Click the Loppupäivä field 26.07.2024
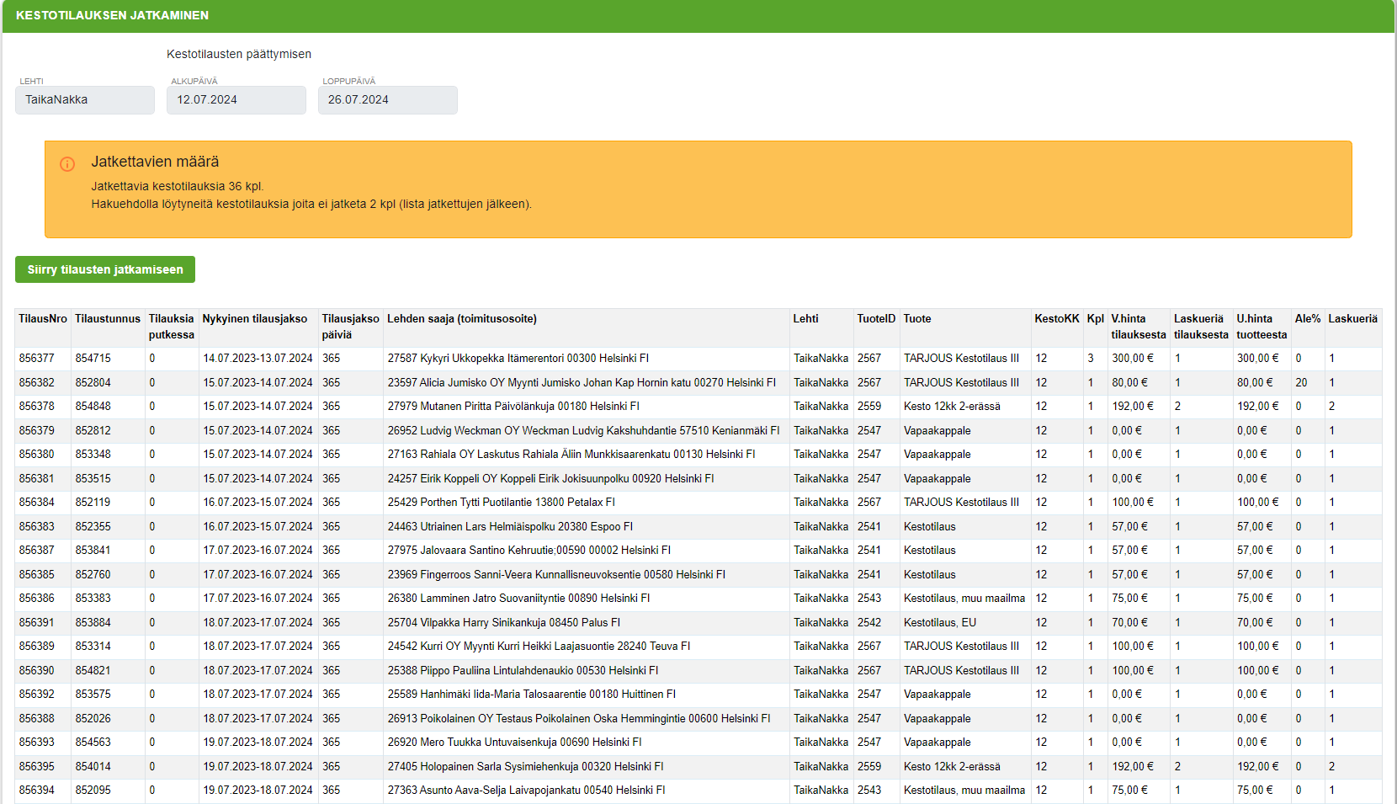The height and width of the screenshot is (804, 1397). 388,99
